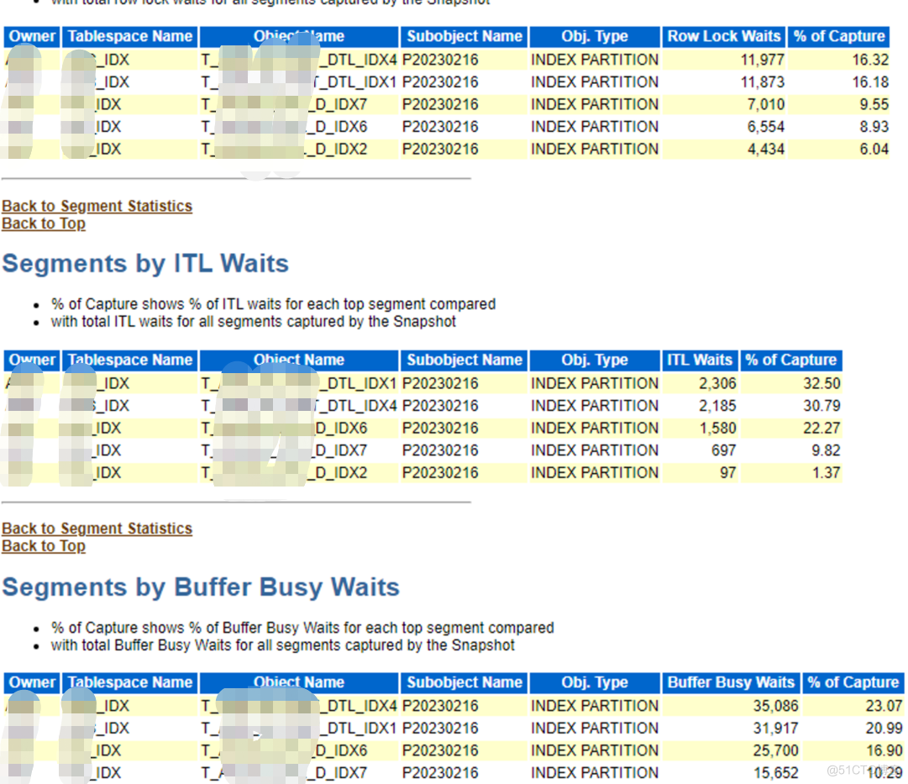Click the ITL Waits column header
The image size is (908, 784).
[x=700, y=360]
